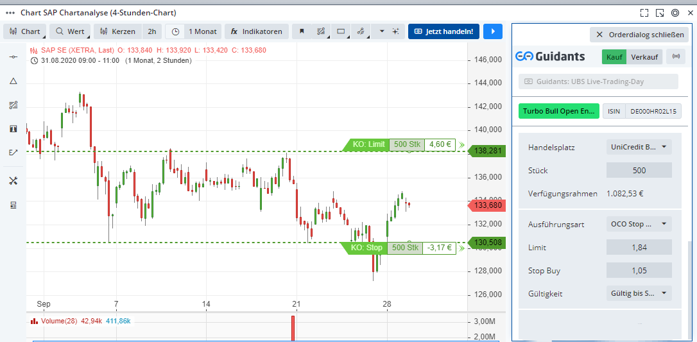Click the DE000HR02L15 ISIN value
The image size is (697, 342).
point(653,111)
